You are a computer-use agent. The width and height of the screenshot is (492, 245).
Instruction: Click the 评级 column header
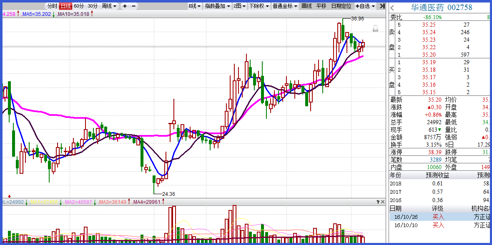(438, 209)
